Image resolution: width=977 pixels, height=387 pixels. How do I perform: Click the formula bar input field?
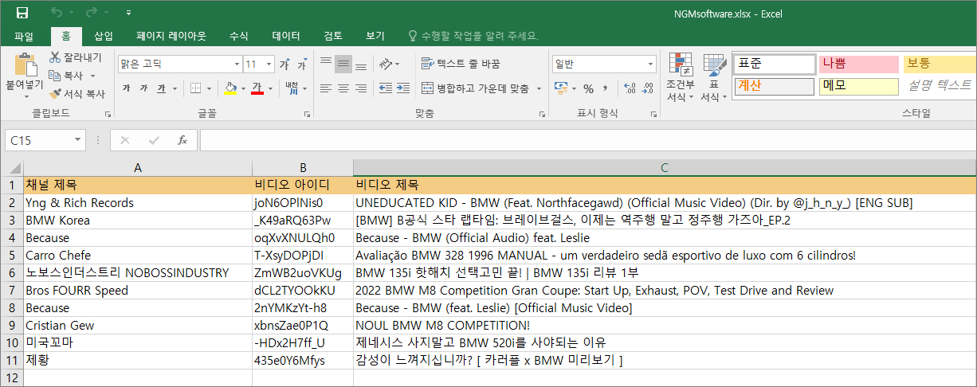point(588,140)
